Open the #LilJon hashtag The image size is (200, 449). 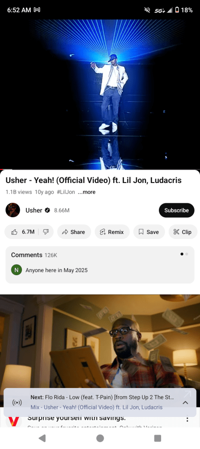66,192
